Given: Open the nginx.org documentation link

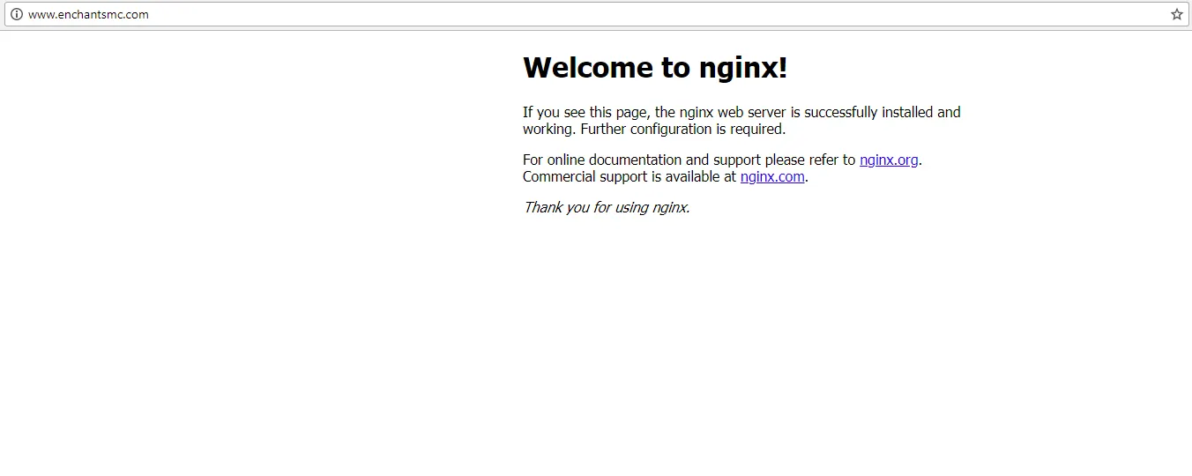Looking at the screenshot, I should (889, 160).
